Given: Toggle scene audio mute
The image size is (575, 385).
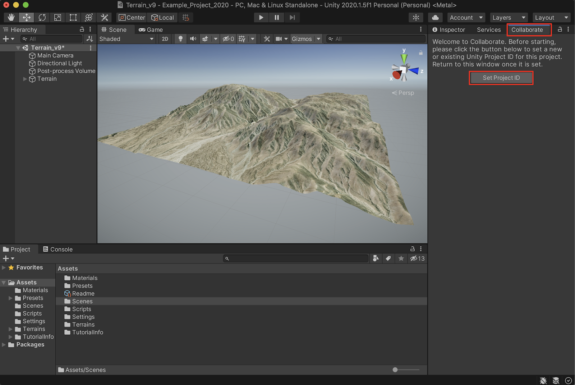Looking at the screenshot, I should (x=193, y=39).
